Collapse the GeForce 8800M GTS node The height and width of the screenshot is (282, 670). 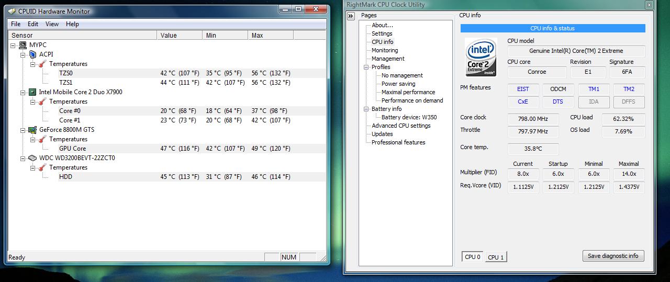pos(23,130)
